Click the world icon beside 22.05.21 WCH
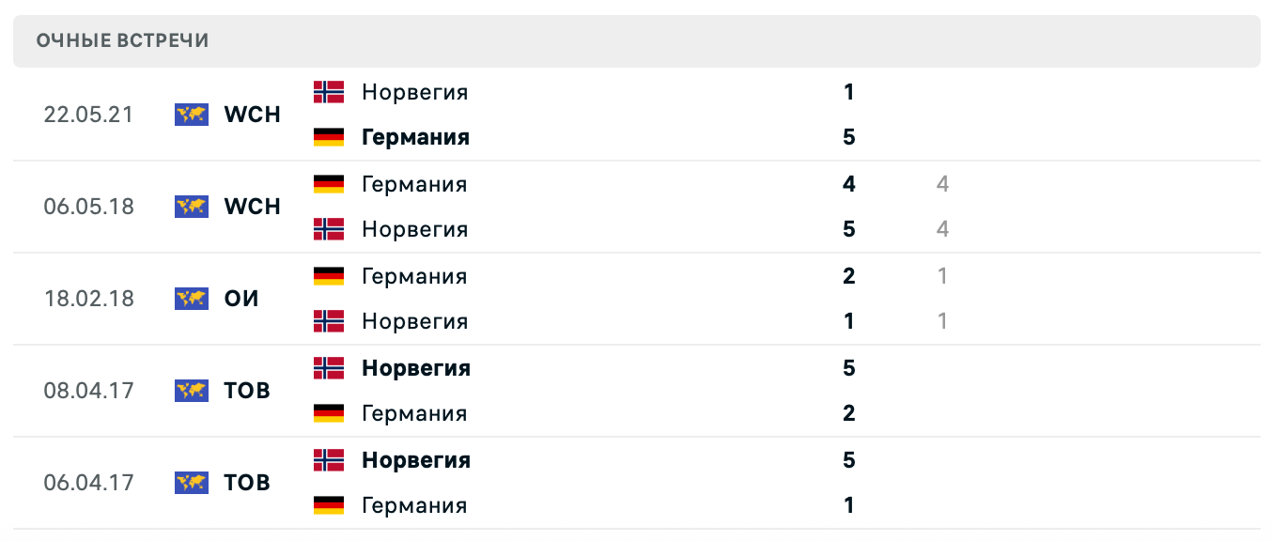 click(x=191, y=115)
